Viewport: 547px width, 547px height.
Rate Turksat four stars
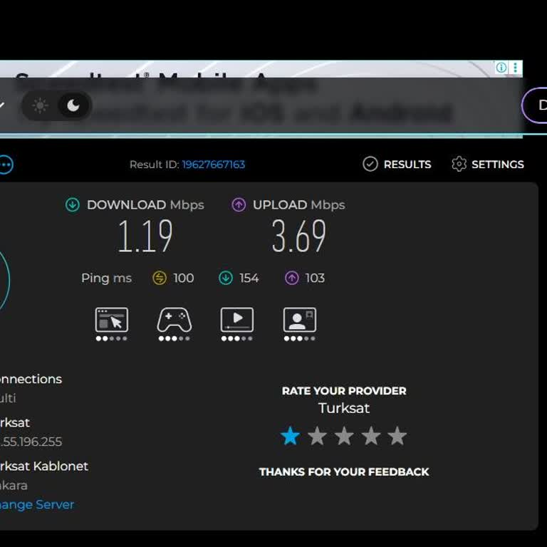coord(371,436)
